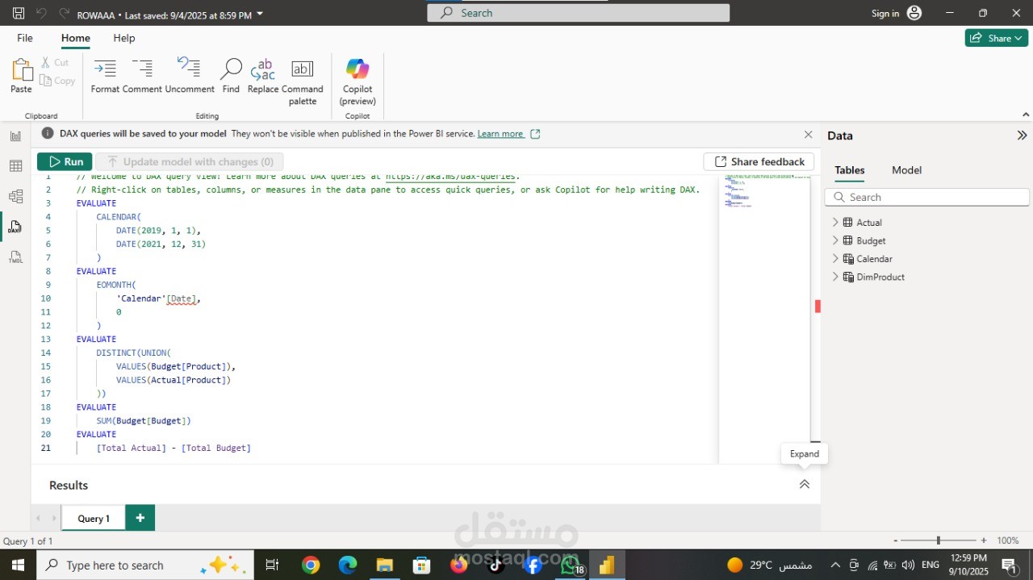Screen dimensions: 1033x580
Task: Open the File menu
Action: pyautogui.click(x=25, y=38)
